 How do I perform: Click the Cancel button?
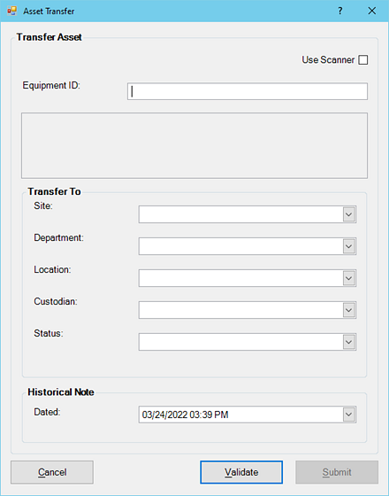click(x=52, y=472)
